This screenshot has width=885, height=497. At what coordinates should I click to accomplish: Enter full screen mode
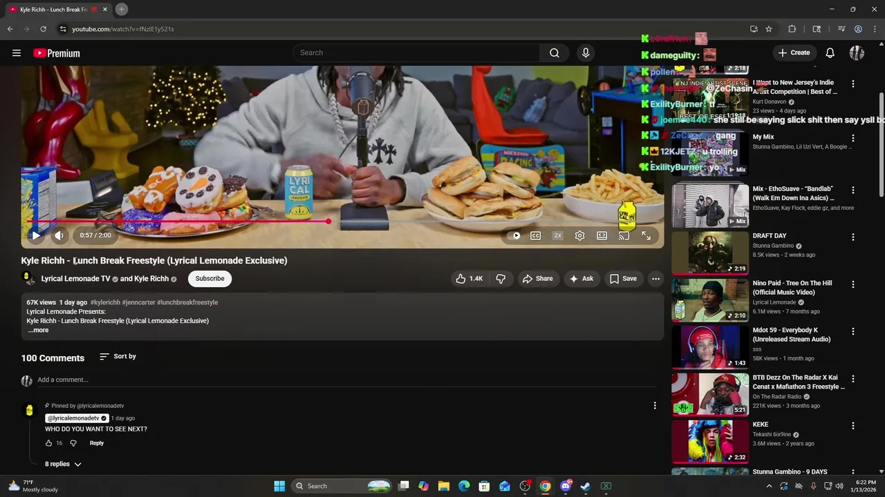[646, 235]
